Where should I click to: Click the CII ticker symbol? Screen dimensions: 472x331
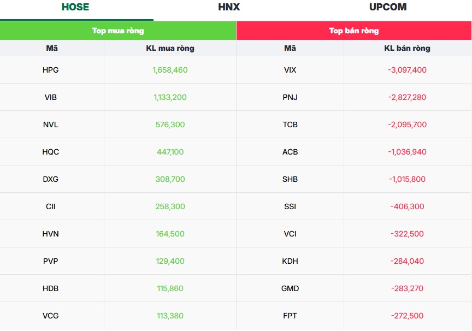(x=51, y=206)
